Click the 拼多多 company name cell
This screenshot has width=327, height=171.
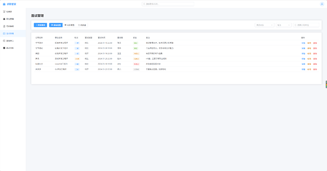point(38,69)
